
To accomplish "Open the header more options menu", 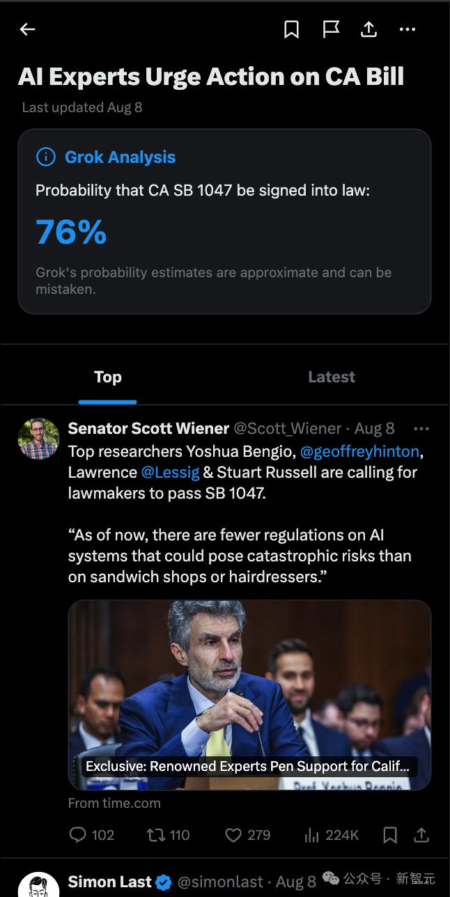I will click(408, 29).
